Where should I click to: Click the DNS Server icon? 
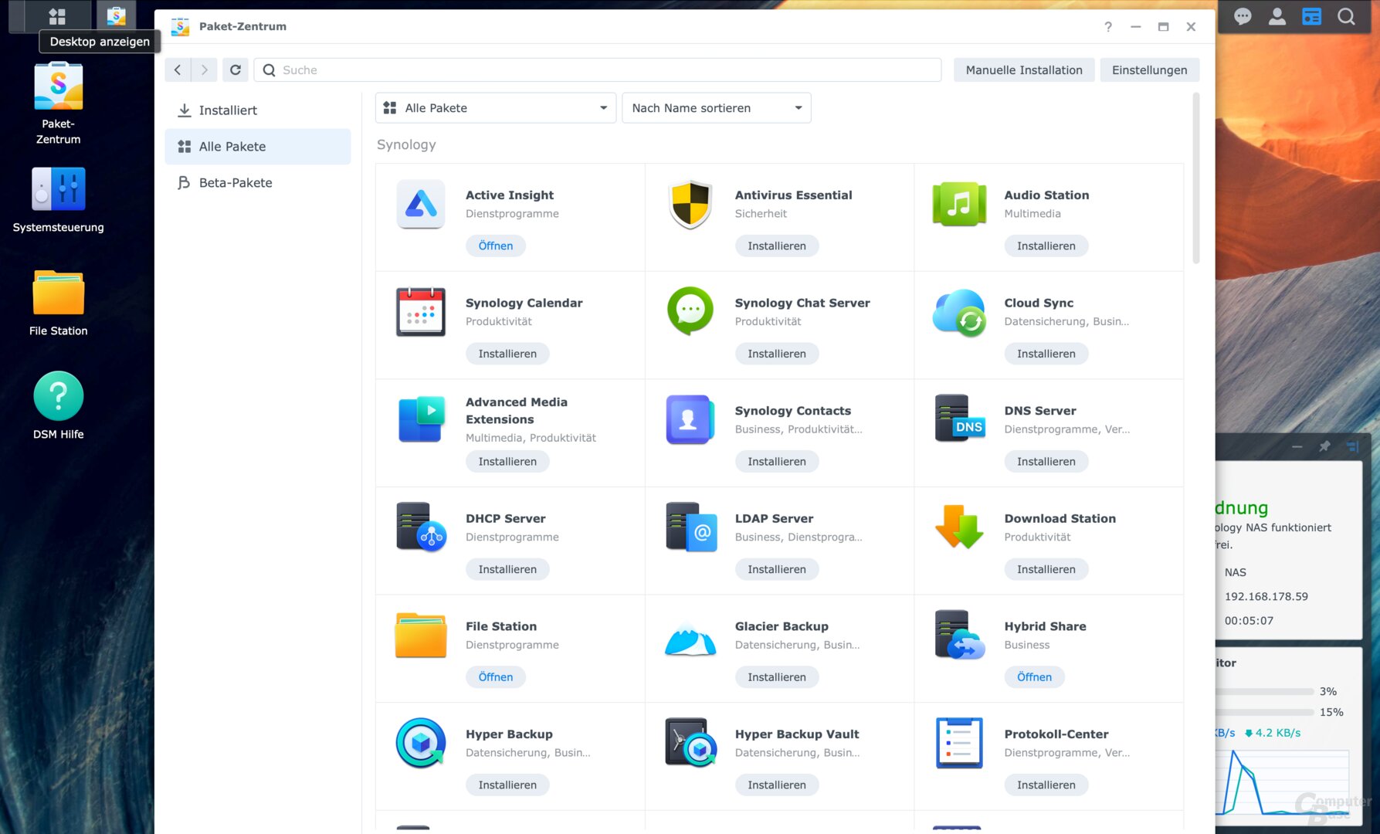959,418
